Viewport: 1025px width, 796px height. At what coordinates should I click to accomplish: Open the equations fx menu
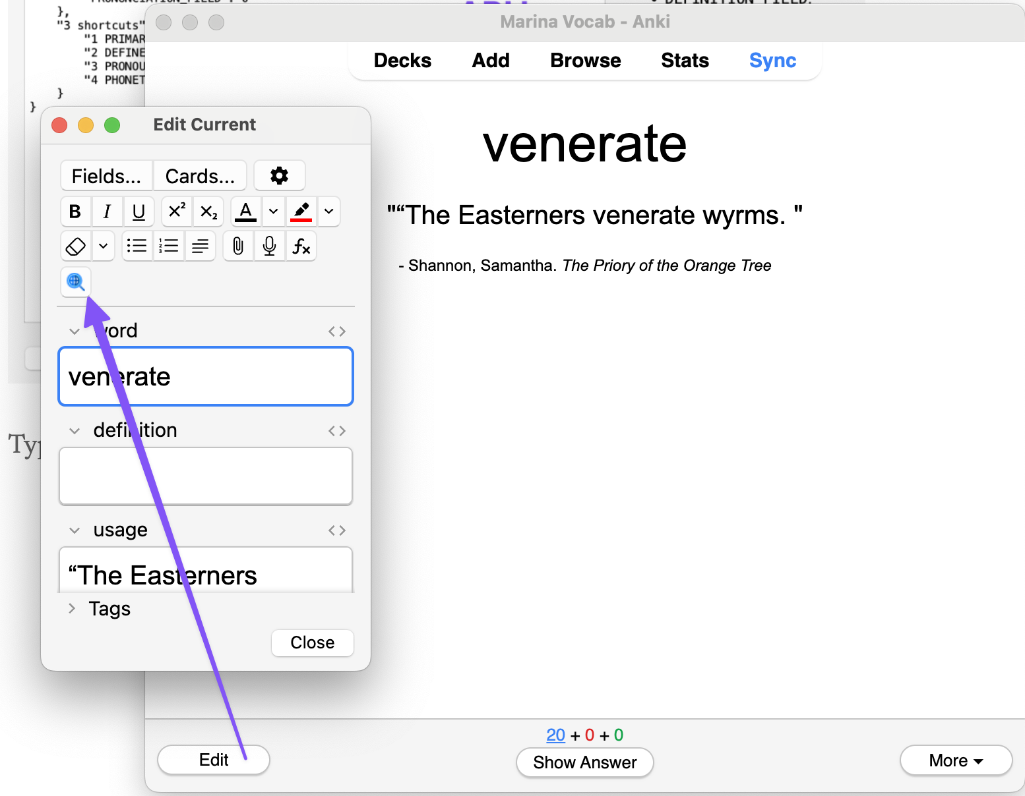(301, 246)
